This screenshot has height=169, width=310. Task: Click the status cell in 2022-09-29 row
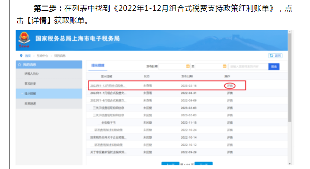[147, 152]
